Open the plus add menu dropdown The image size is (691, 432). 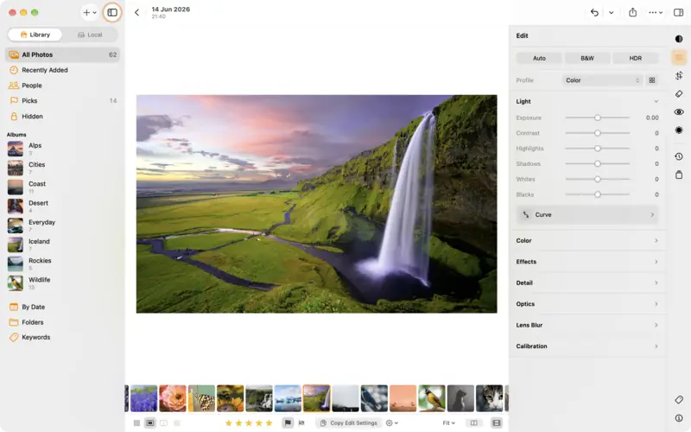[x=90, y=12]
